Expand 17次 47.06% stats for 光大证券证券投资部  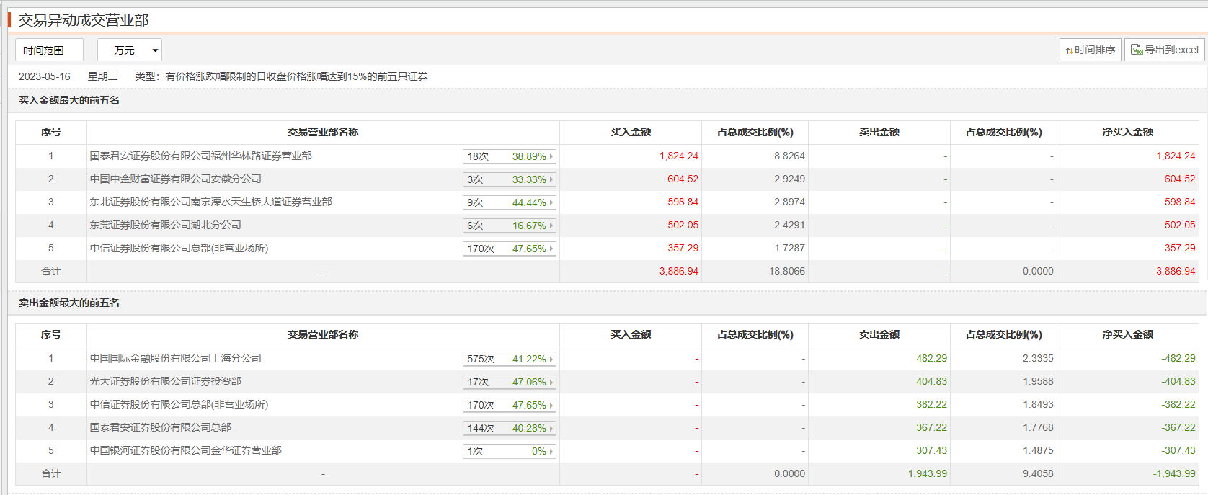[x=509, y=382]
